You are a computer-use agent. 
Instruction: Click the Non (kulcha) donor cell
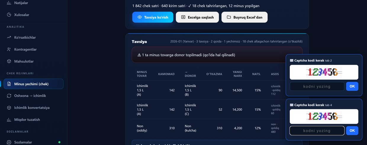tap(191, 128)
